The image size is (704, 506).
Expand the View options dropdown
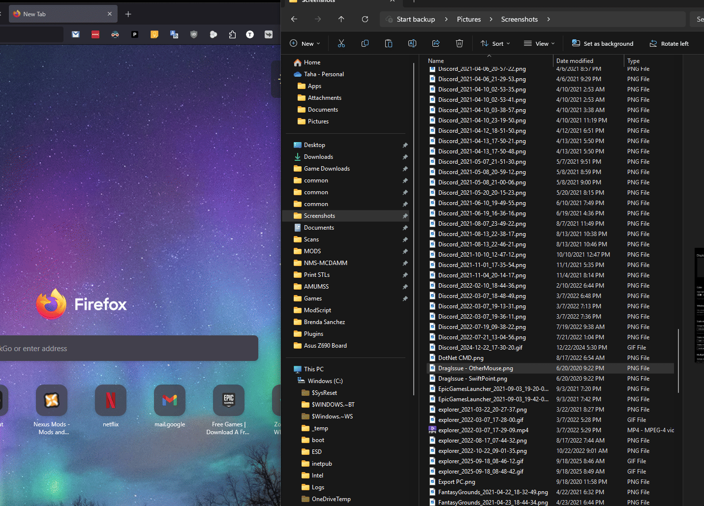click(x=539, y=43)
